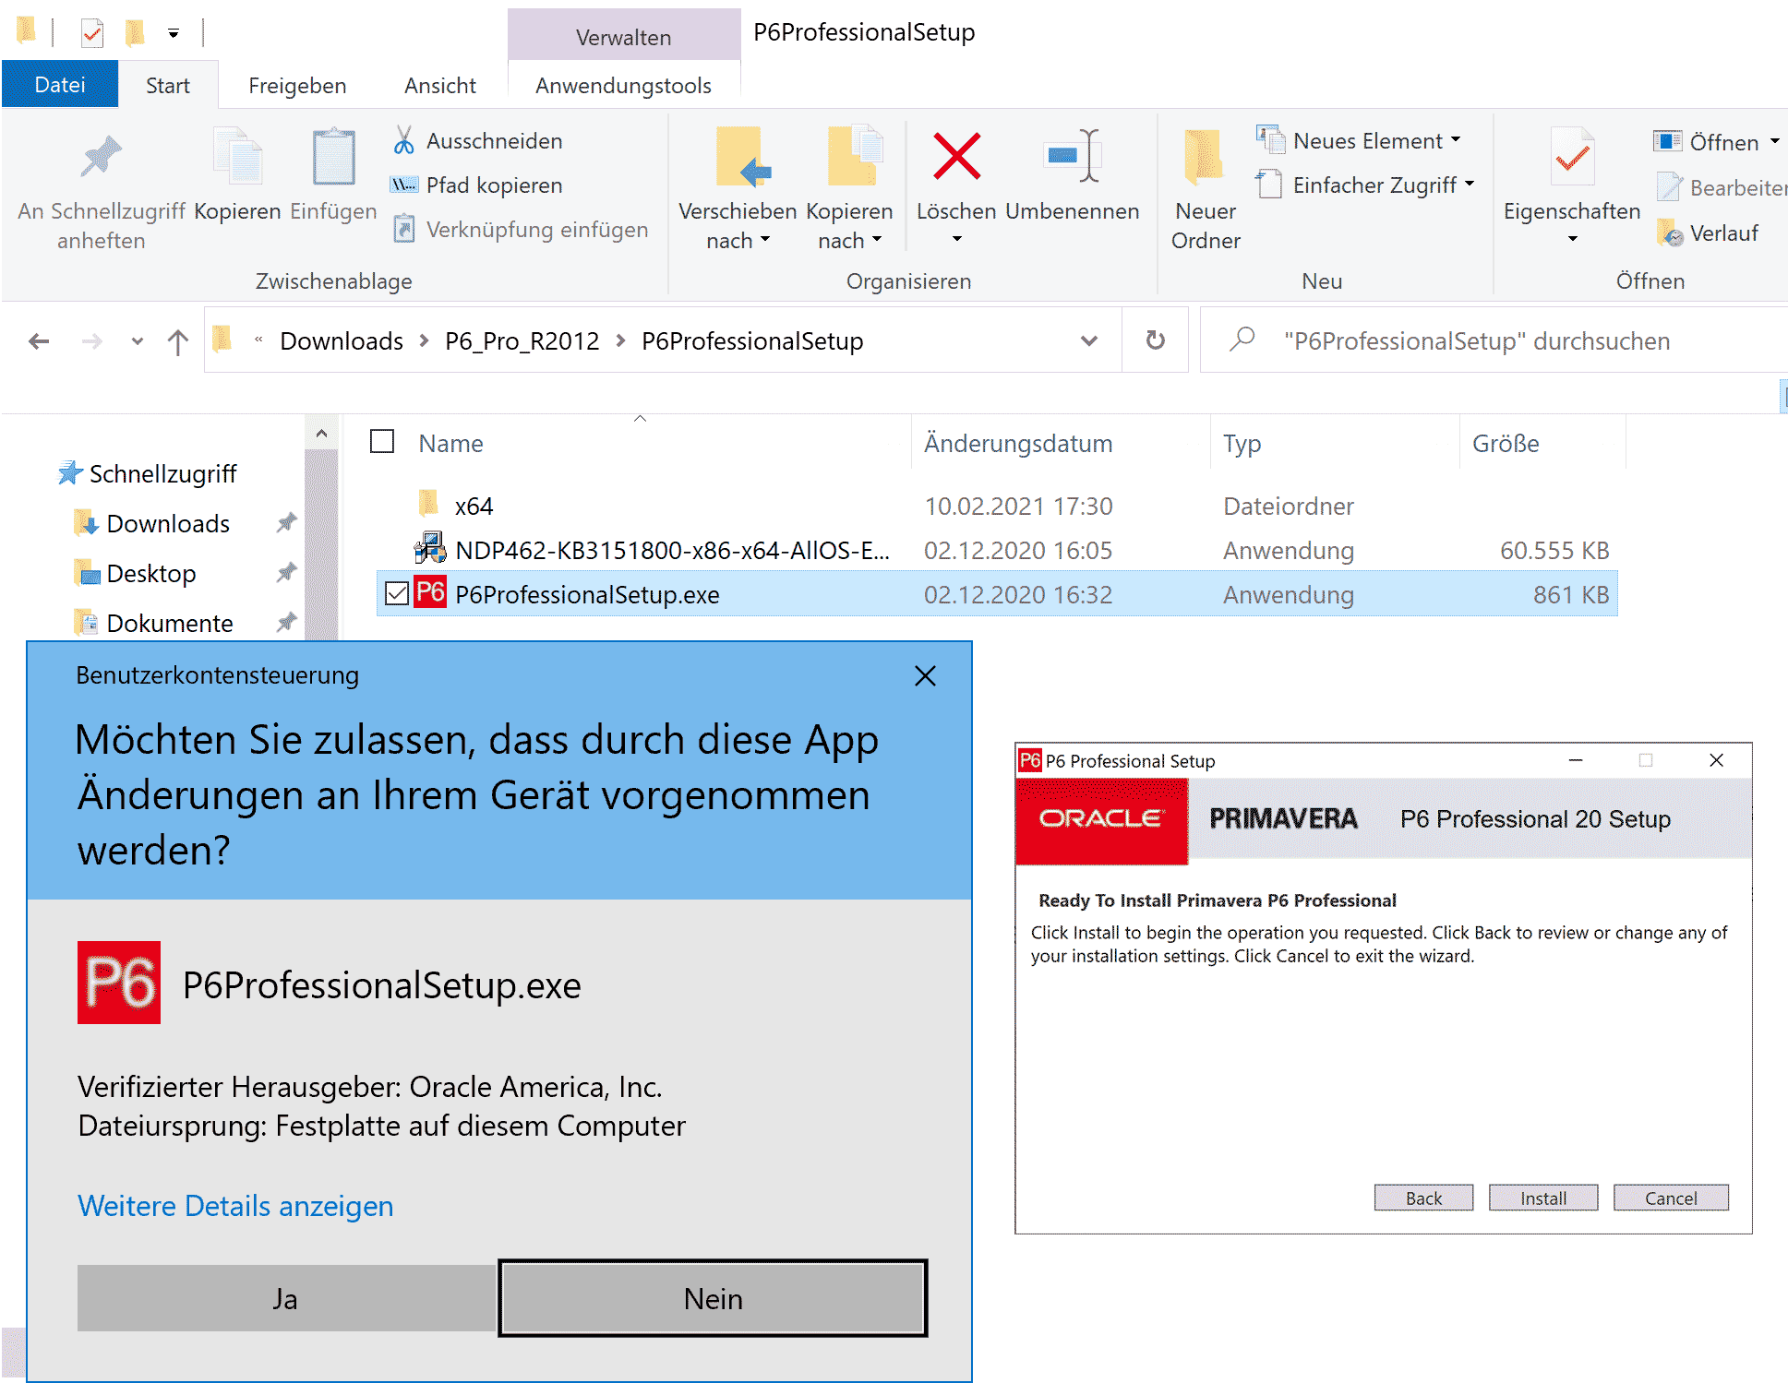Refresh the folder view
The image size is (1788, 1383).
pyautogui.click(x=1155, y=340)
